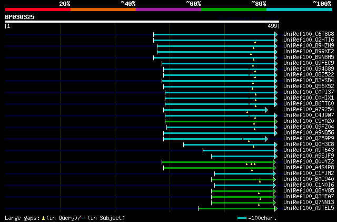Select the UniRef100_Q3MEA7 label
This screenshot has height=222, width=337.
[309, 197]
